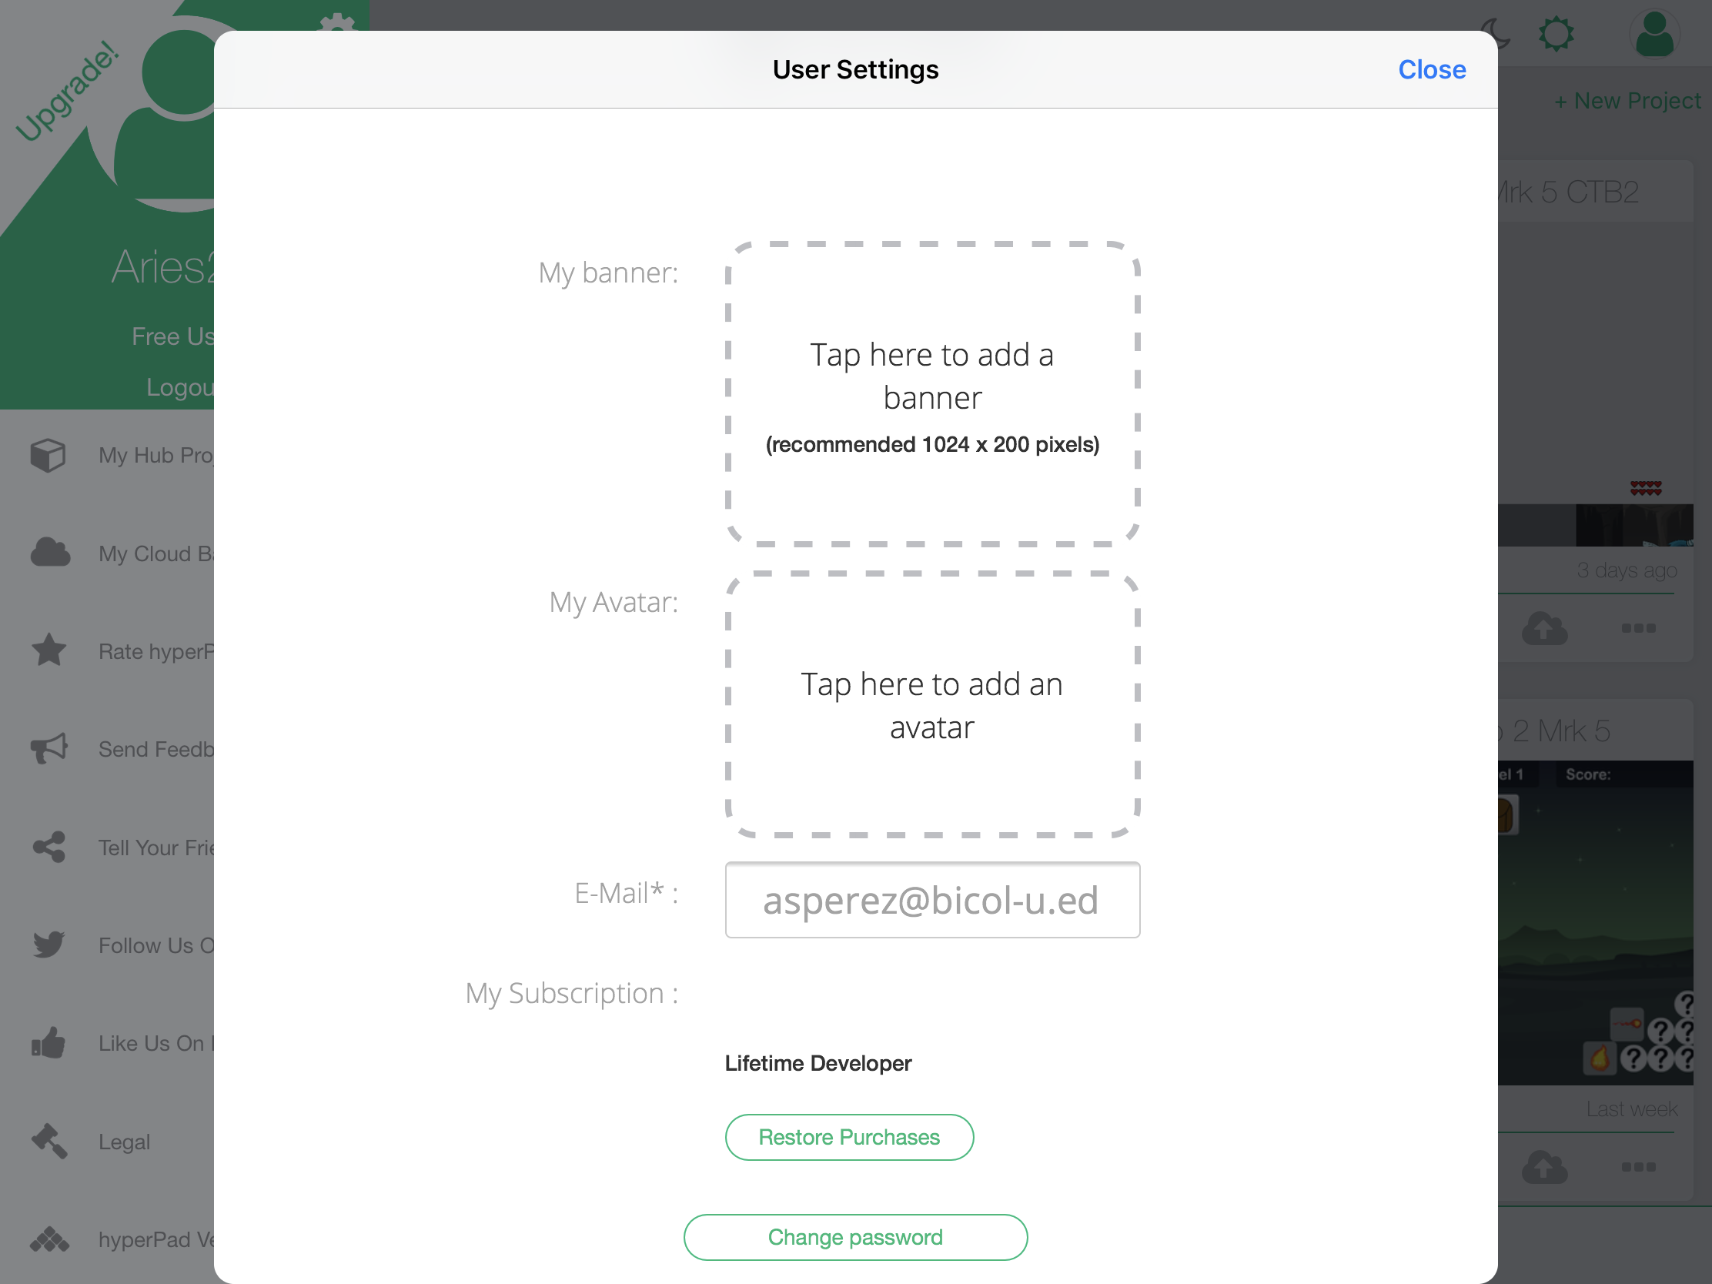Image resolution: width=1712 pixels, height=1284 pixels.
Task: Click the Restore Purchases button
Action: [848, 1137]
